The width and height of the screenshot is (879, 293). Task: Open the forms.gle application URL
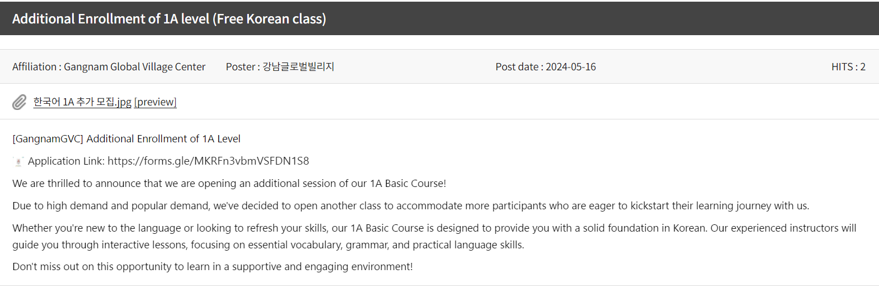208,161
